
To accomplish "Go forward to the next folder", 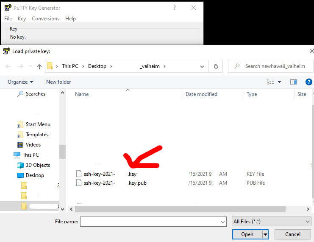I will 21,66.
